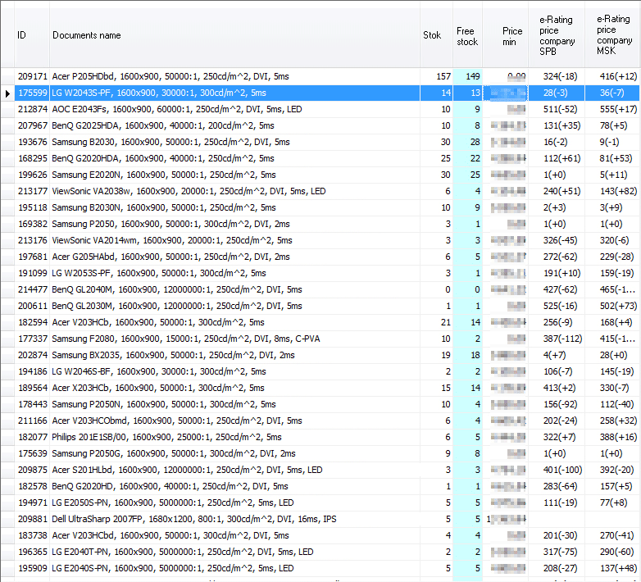Click SPB rating cell 324(-18)
The height and width of the screenshot is (582, 641).
557,76
